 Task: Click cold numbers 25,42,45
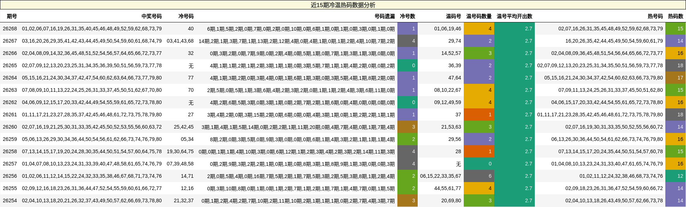pos(184,127)
